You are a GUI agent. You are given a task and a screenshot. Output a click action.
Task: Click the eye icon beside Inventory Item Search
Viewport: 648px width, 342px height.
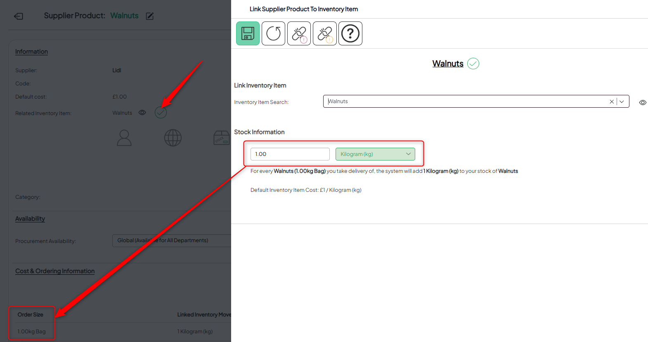coord(642,102)
